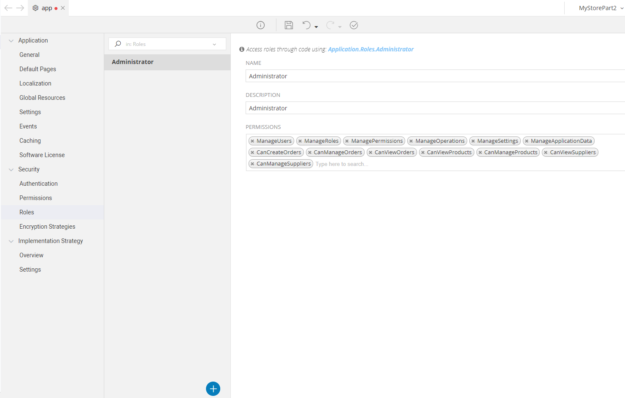The height and width of the screenshot is (398, 625).
Task: Navigate back with the left arrow
Action: (8, 8)
